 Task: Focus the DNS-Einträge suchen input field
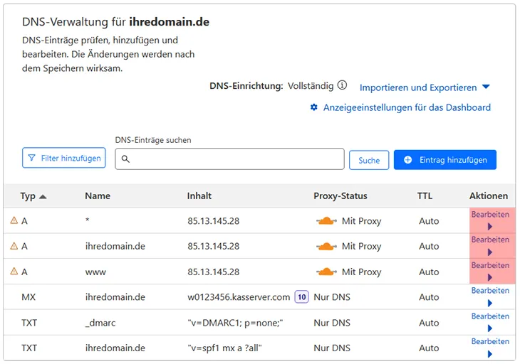pyautogui.click(x=229, y=159)
